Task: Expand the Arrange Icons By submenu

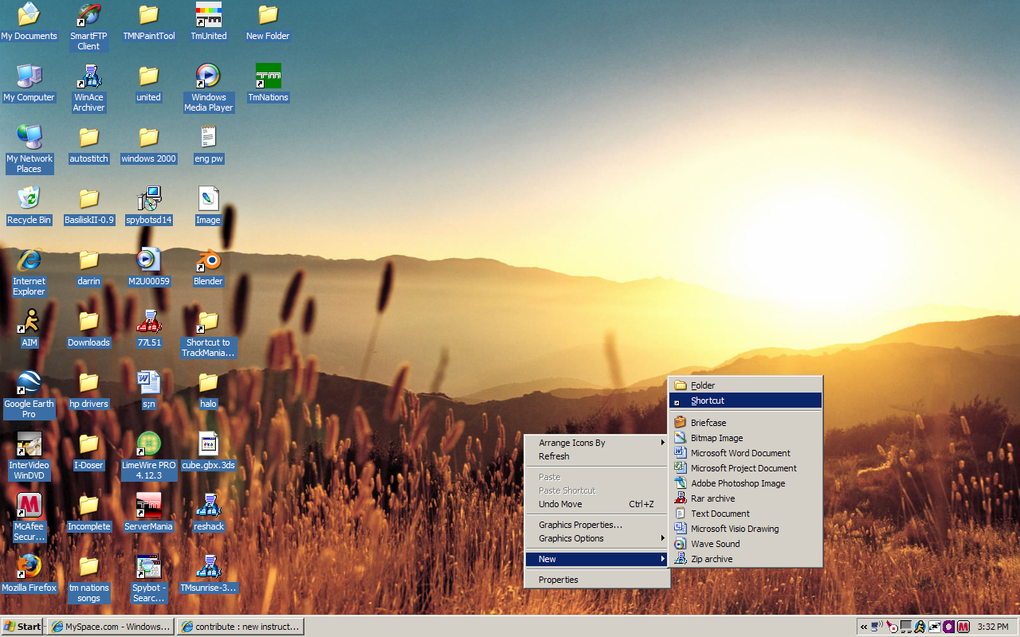Action: point(597,443)
